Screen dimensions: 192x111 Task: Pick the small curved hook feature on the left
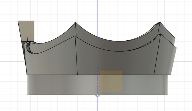(29, 47)
